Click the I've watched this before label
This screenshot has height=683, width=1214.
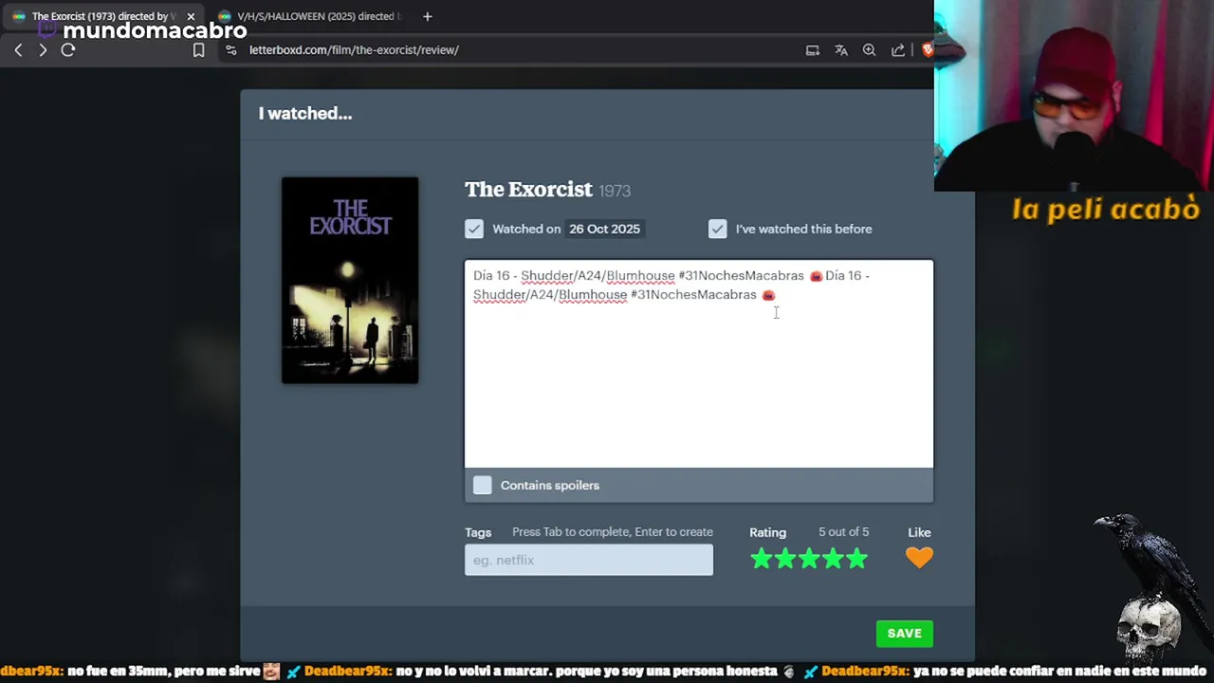803,229
